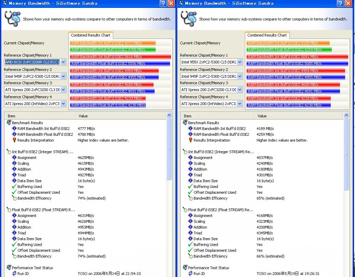Click the stethoscope icon in the left Sandra window

[x=12, y=18]
